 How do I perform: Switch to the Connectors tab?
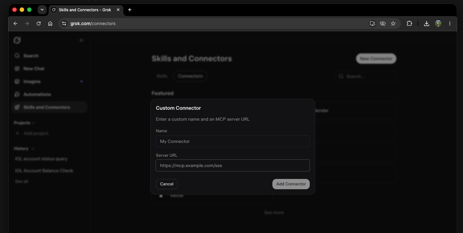click(x=190, y=76)
